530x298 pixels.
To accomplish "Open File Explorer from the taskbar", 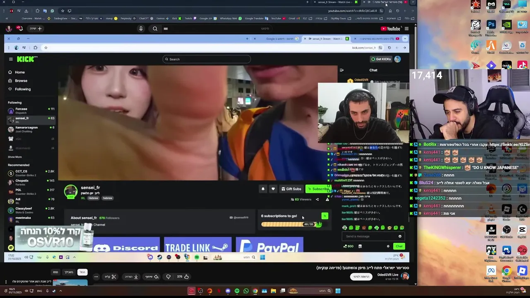I will 273,291.
